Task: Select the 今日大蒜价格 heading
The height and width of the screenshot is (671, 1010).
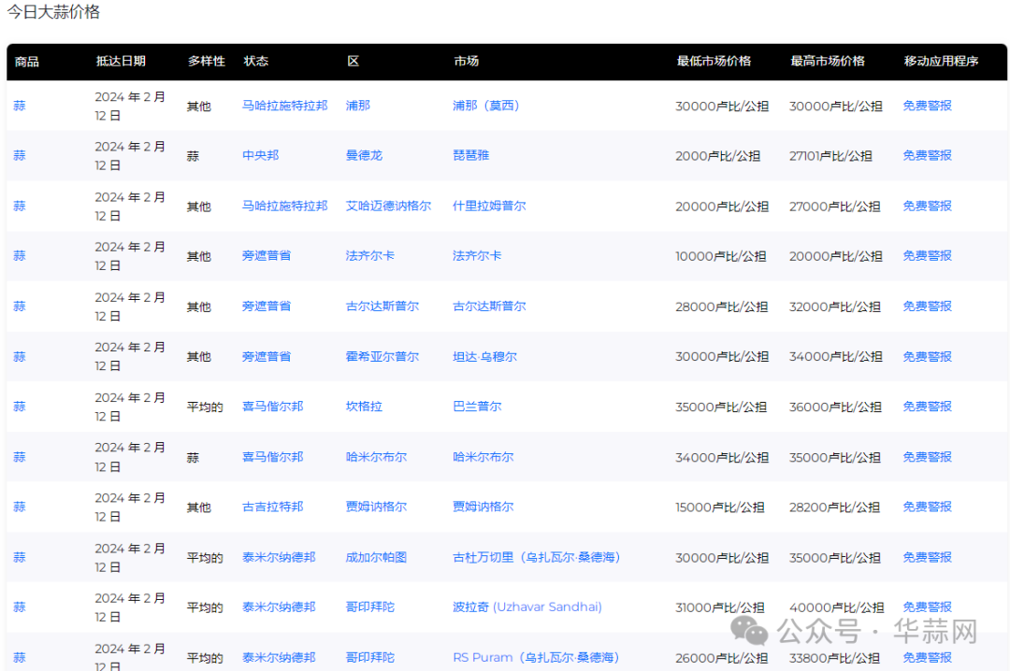Action: (x=53, y=12)
